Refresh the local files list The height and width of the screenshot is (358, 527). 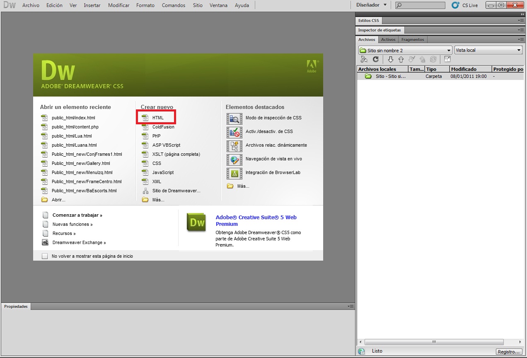375,59
